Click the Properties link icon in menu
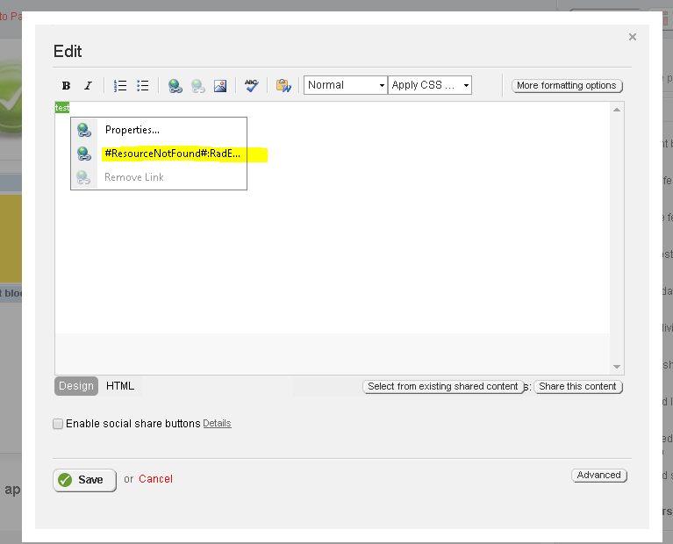Screen dimensions: 673x544 (x=84, y=130)
